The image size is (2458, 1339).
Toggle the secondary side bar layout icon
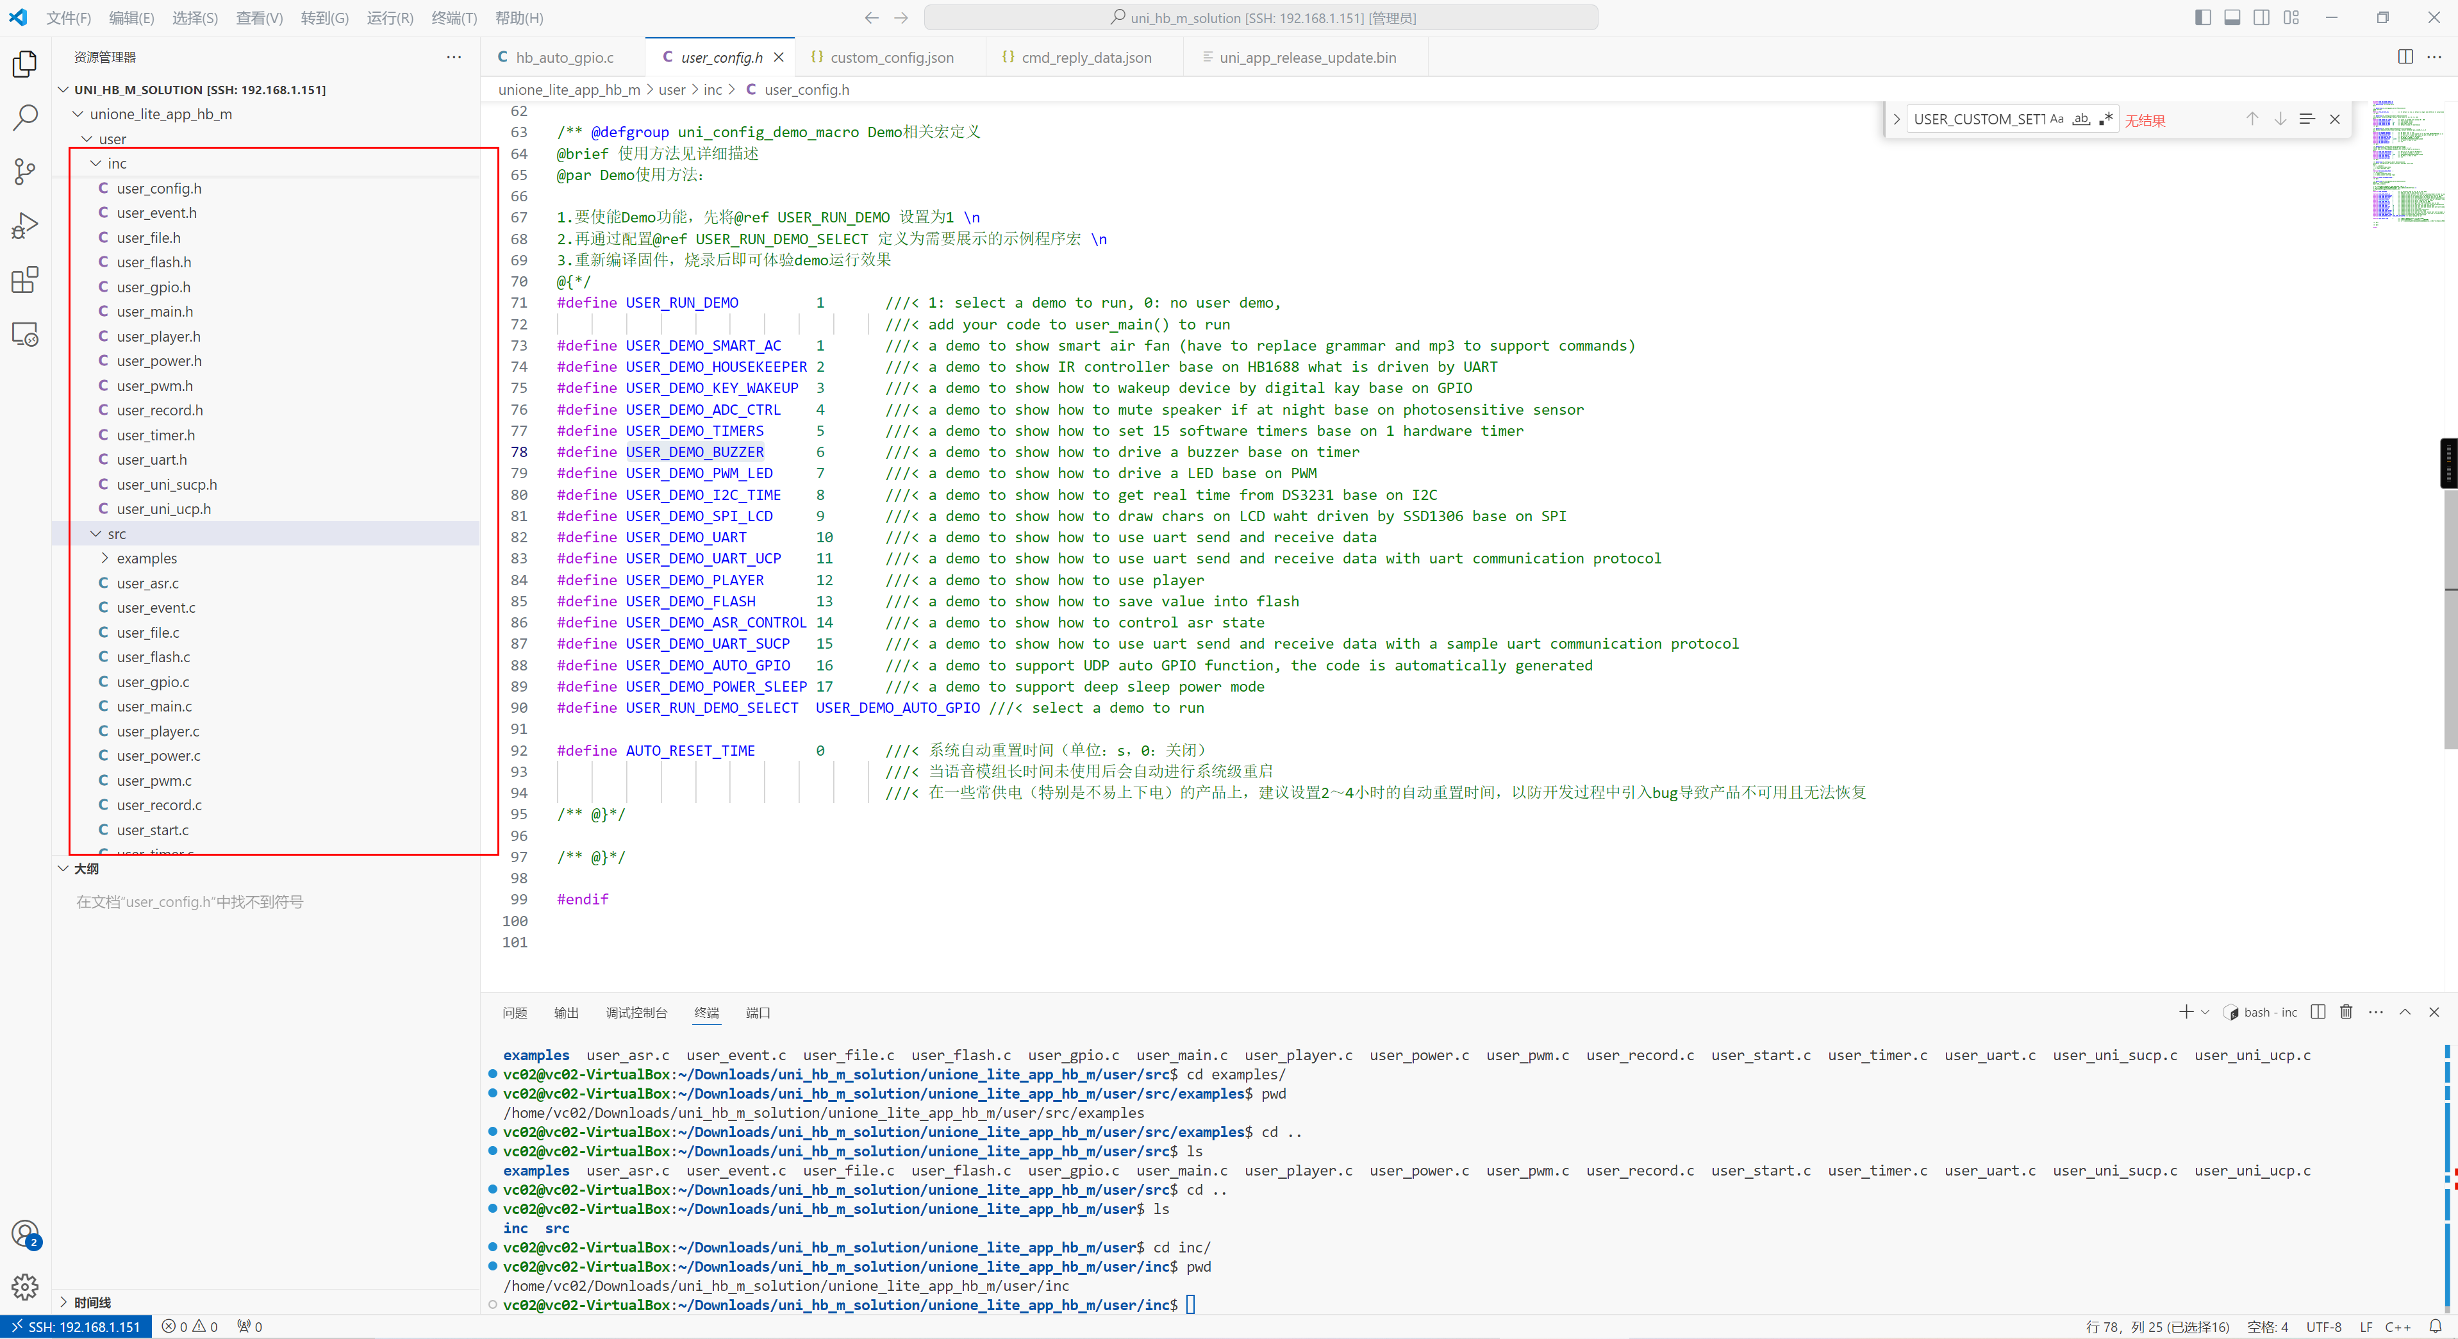click(x=2261, y=17)
